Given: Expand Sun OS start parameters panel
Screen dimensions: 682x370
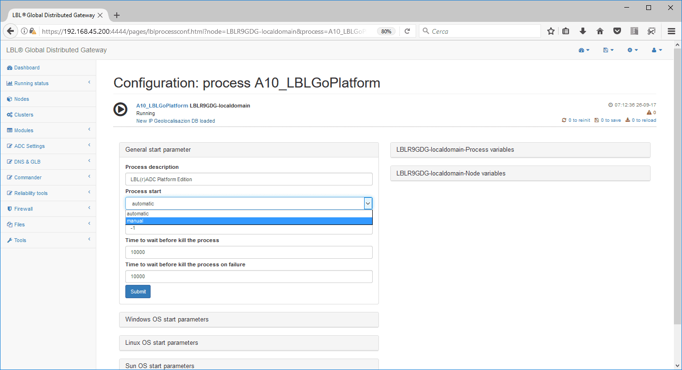Looking at the screenshot, I should (x=249, y=365).
